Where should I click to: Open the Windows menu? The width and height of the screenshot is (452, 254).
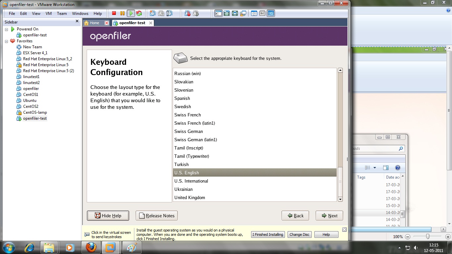click(x=80, y=14)
